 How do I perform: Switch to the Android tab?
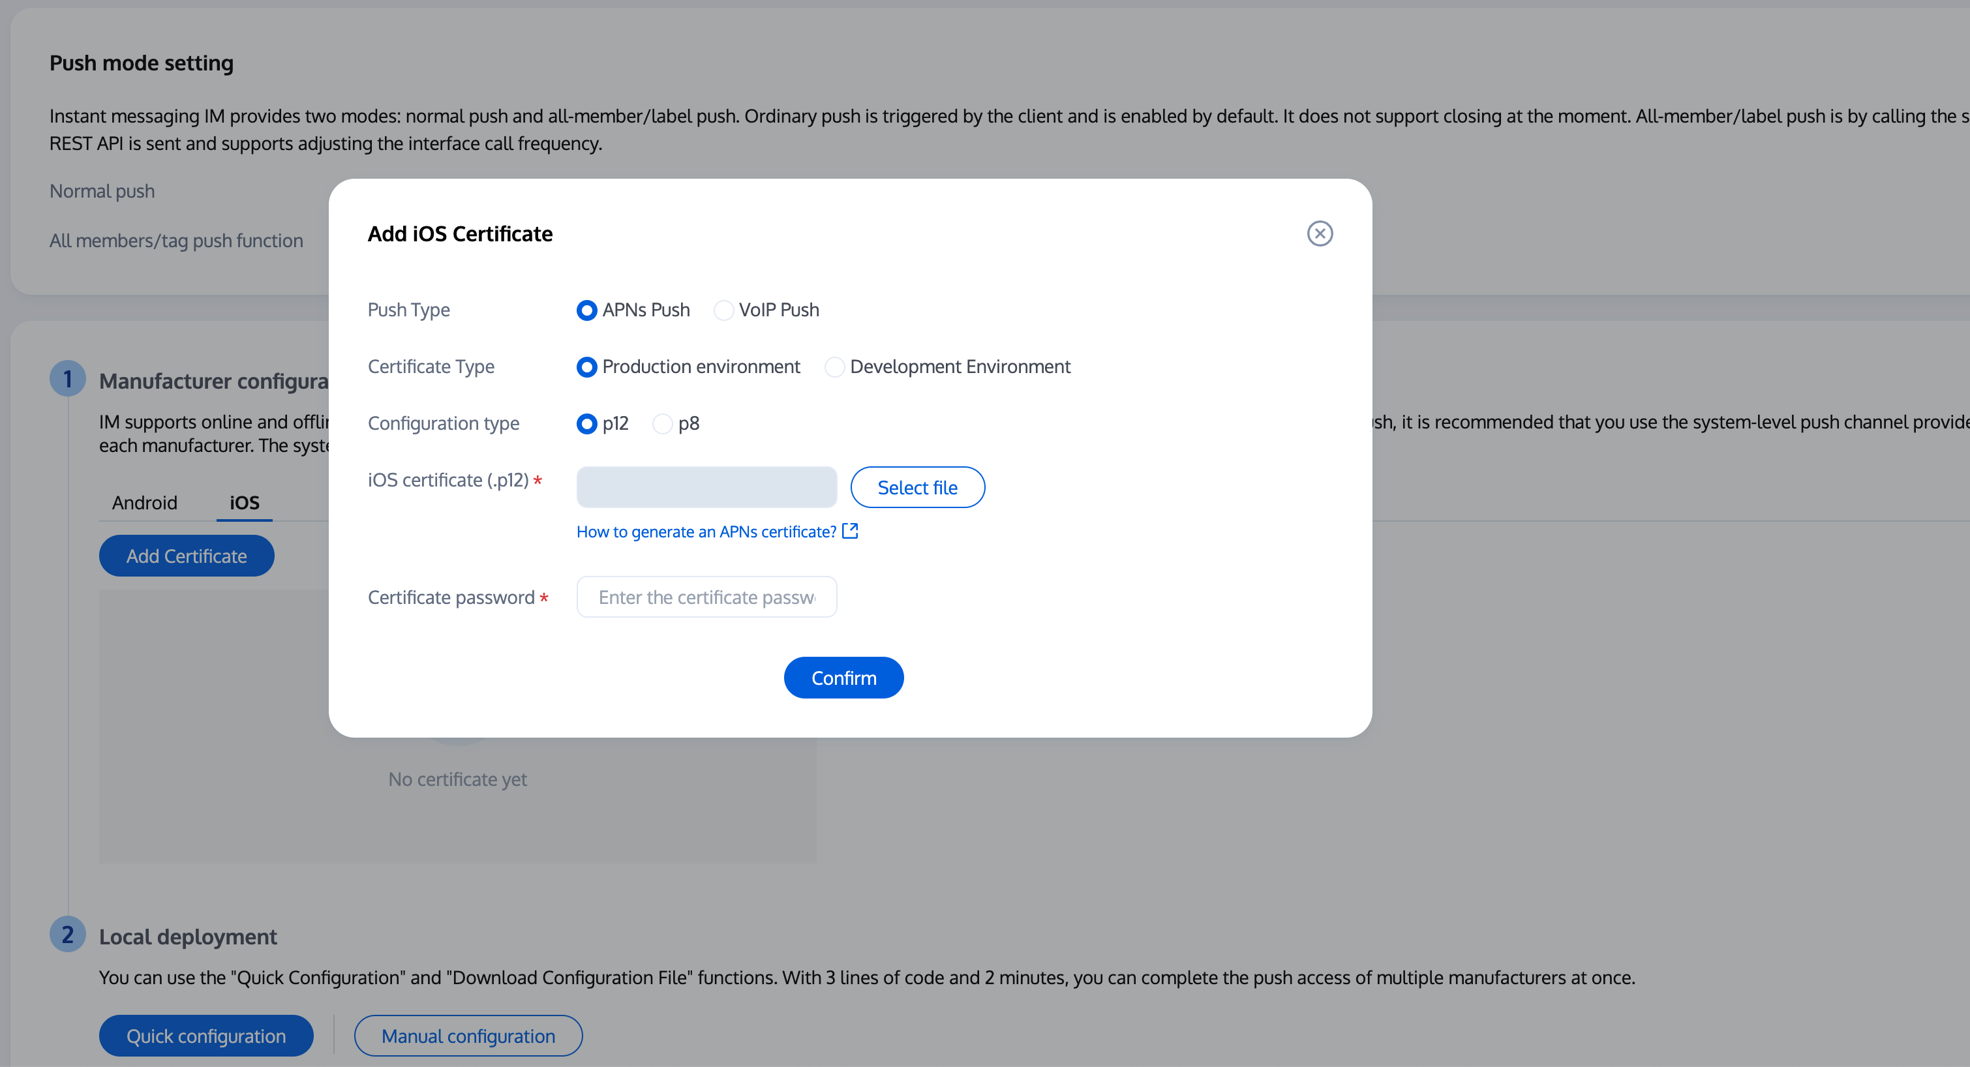[145, 503]
